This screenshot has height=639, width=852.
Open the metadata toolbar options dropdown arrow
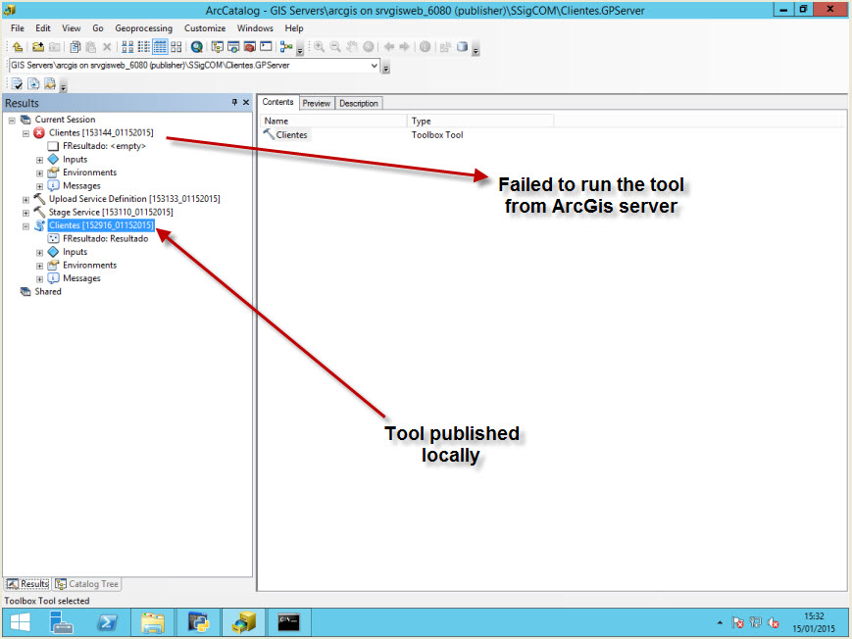coord(63,87)
